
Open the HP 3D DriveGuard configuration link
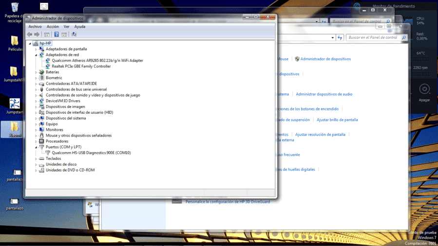(228, 202)
